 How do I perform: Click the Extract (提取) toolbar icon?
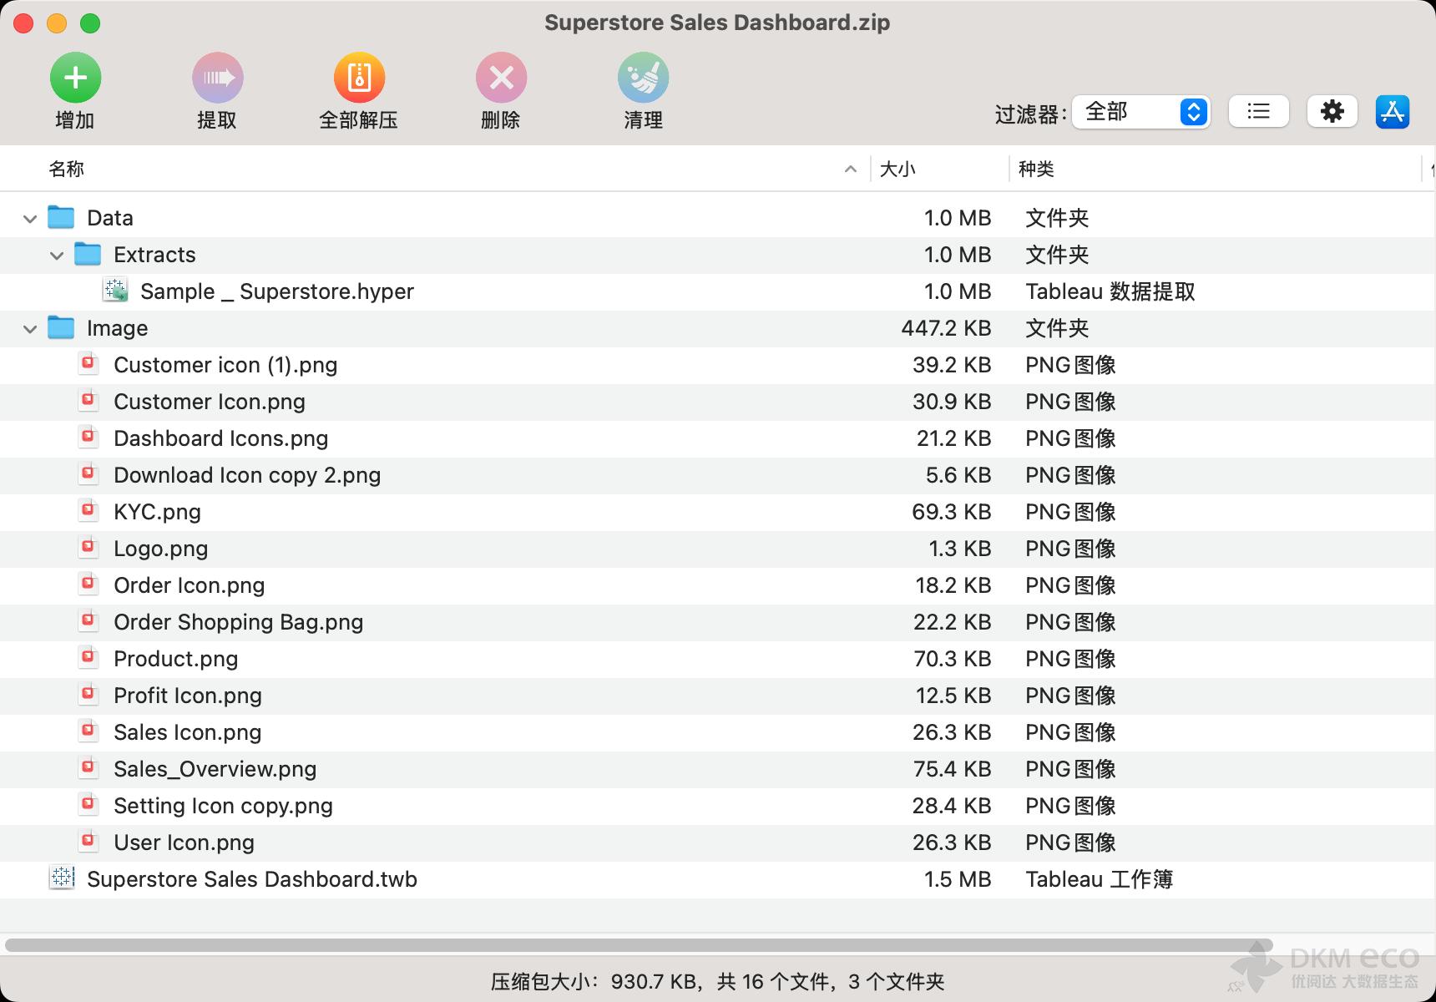point(217,78)
